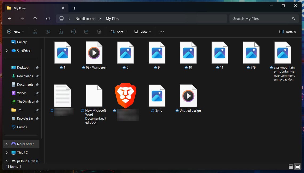Click the Copy toolbar icon
Image resolution: width=304 pixels, height=173 pixels.
(x=48, y=32)
